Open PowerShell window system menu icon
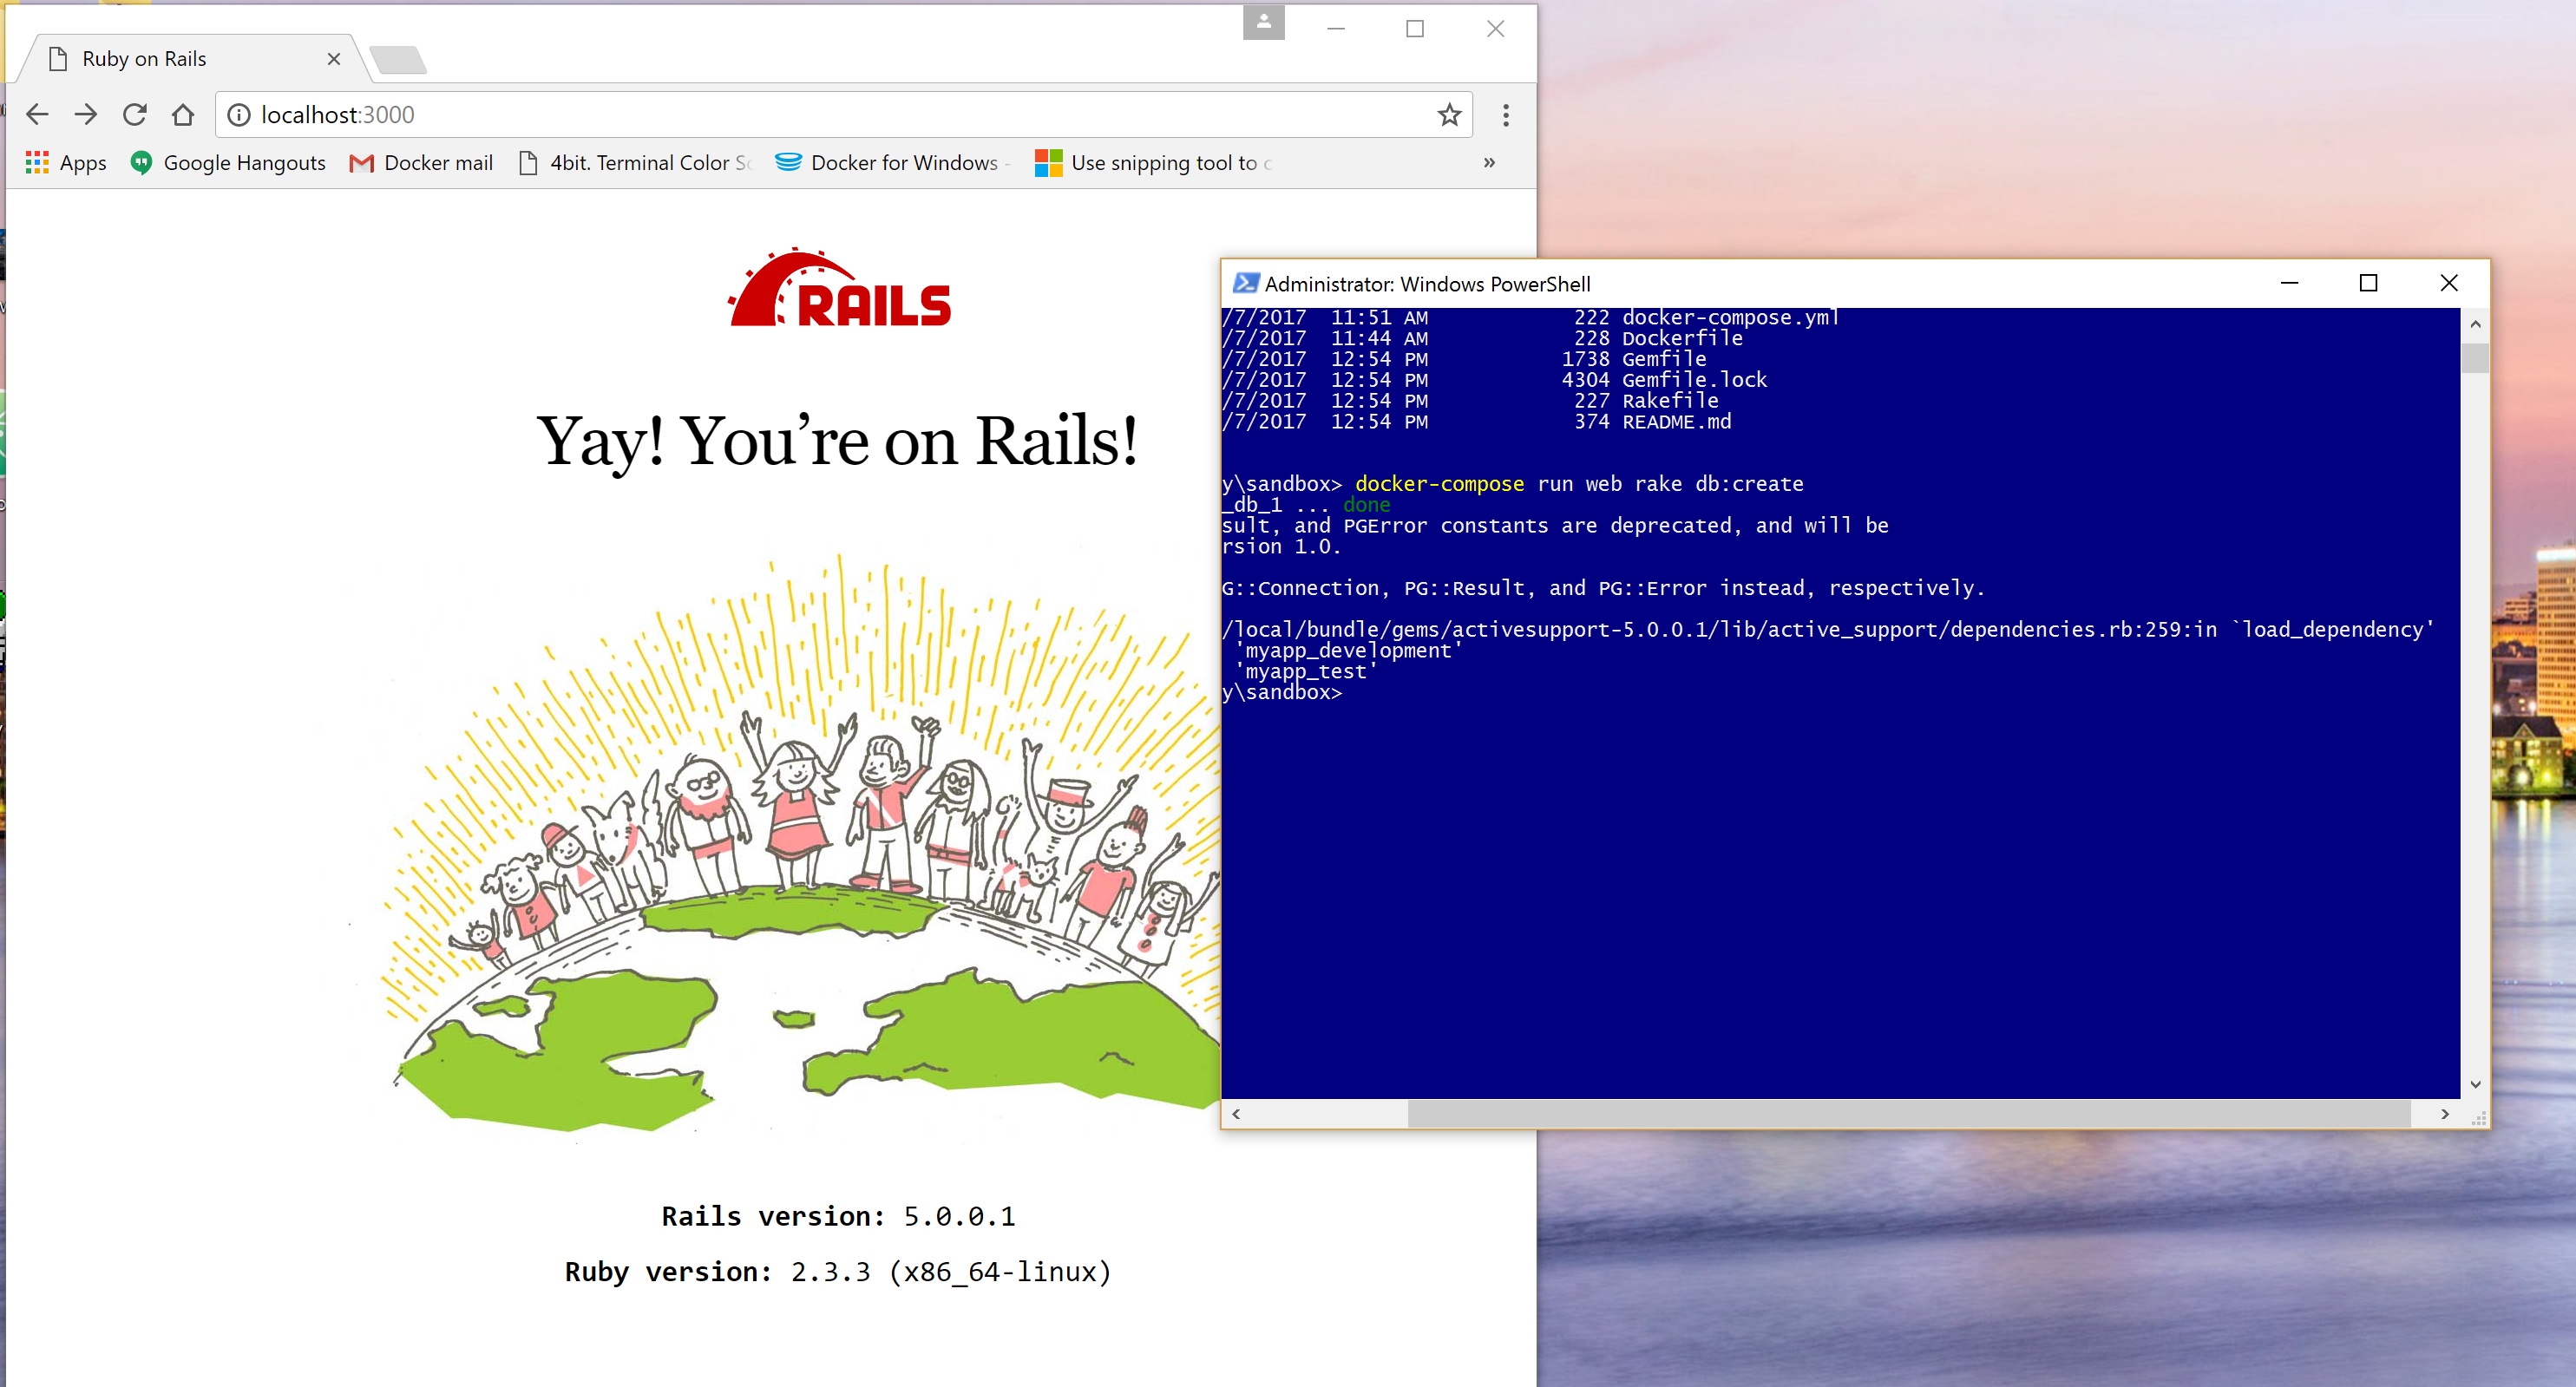The image size is (2576, 1387). tap(1245, 284)
